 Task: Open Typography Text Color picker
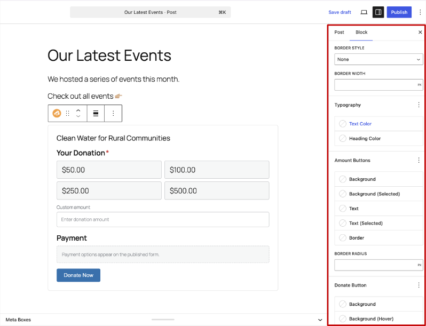point(378,124)
